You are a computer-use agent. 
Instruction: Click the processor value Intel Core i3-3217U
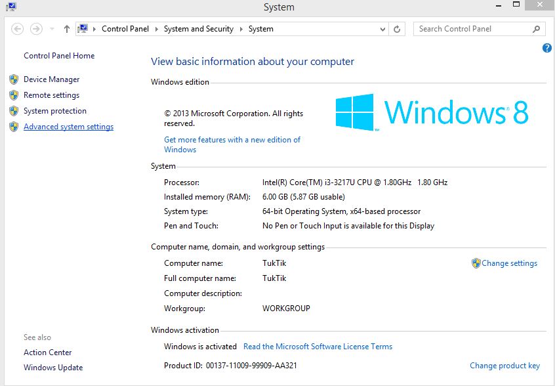tap(355, 182)
